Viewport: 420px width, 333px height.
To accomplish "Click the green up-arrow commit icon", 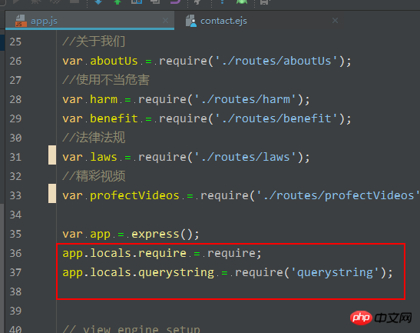I will [x=117, y=2].
